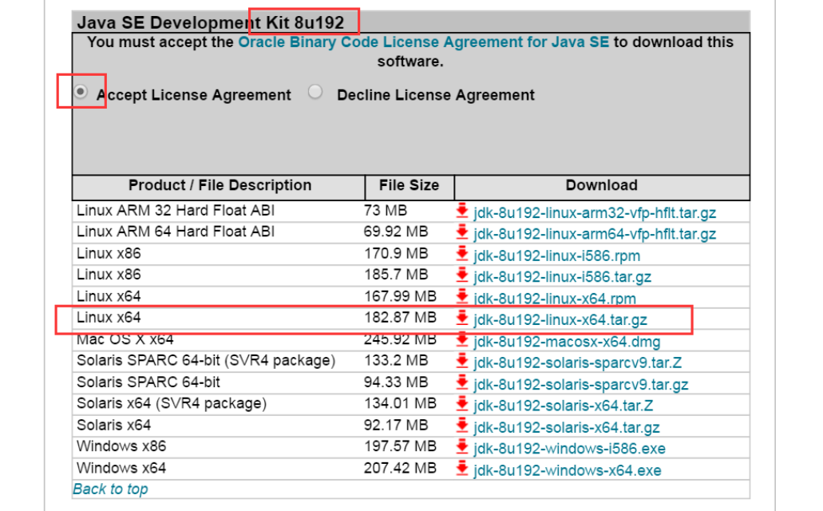Click download icon beside jdk-8u192-windows-x64.exe

(462, 468)
